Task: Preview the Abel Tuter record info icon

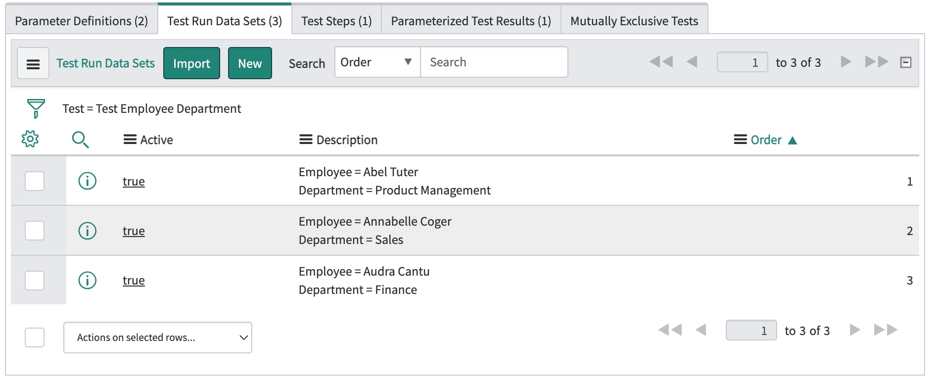Action: (88, 181)
